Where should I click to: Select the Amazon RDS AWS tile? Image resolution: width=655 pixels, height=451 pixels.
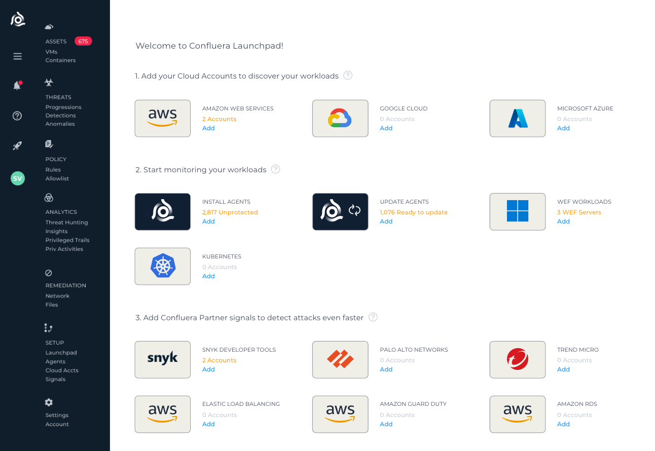518,415
